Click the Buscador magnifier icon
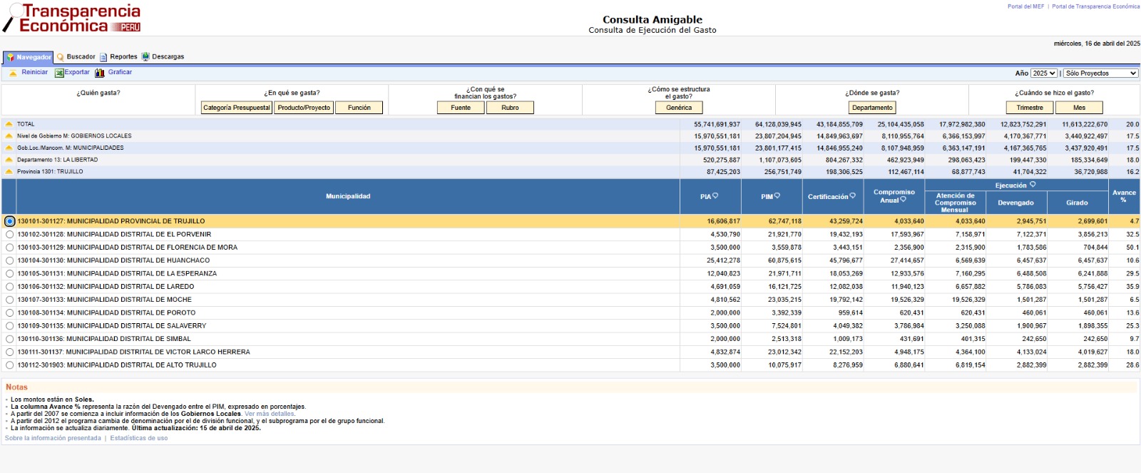Image resolution: width=1141 pixels, height=473 pixels. 61,57
